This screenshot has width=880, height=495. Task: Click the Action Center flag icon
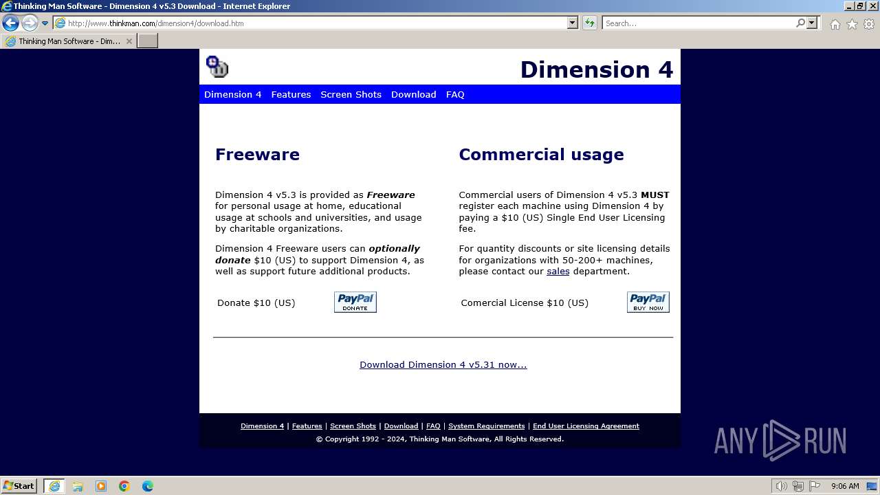(814, 486)
